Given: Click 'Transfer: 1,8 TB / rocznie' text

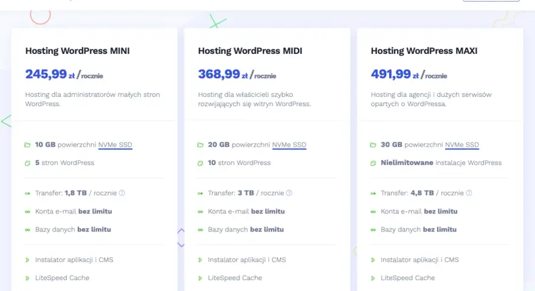Looking at the screenshot, I should click(x=76, y=193).
